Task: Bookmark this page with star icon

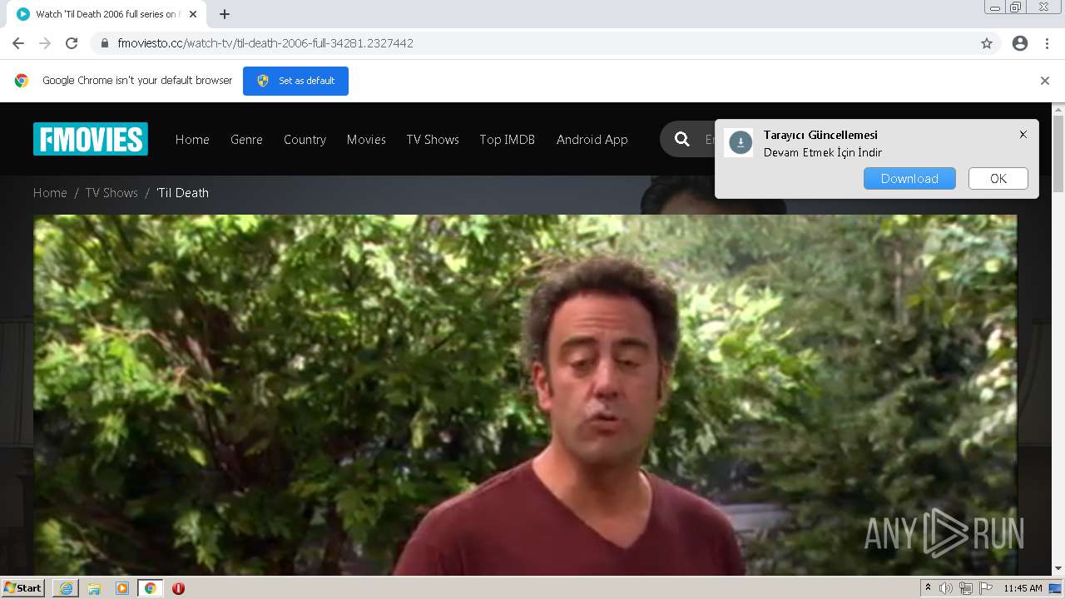Action: pos(987,43)
